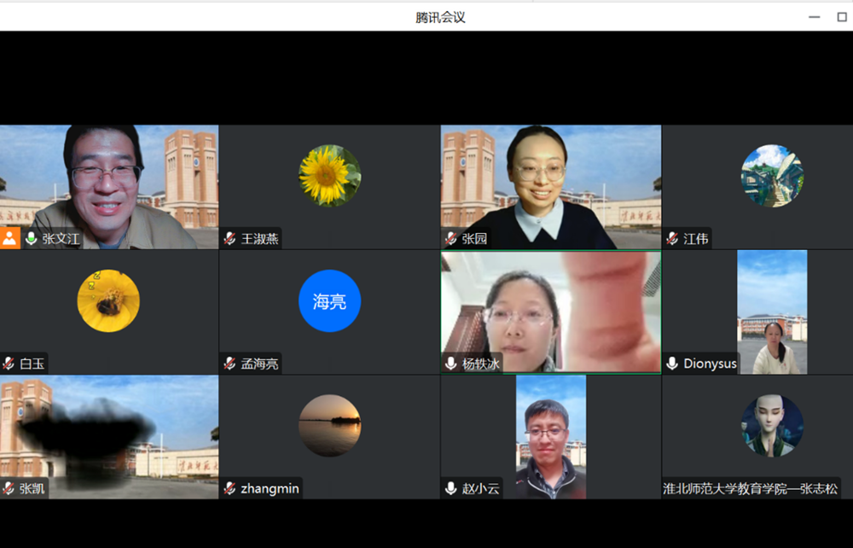Unmute 白玉's microphone icon
This screenshot has height=548, width=853.
(7, 363)
